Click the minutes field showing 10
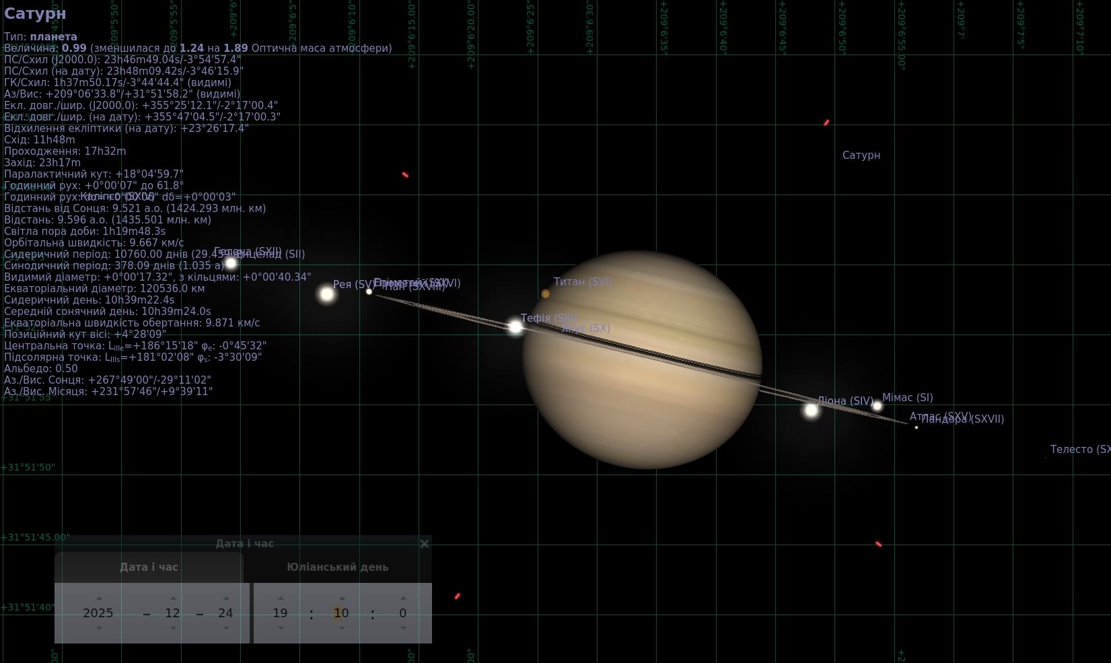The width and height of the screenshot is (1111, 663). [341, 613]
